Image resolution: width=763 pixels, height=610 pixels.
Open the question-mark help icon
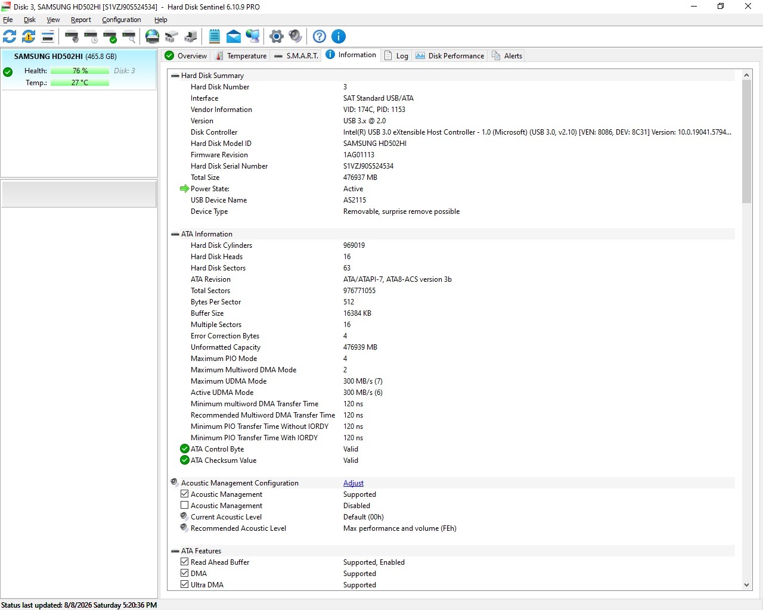tap(320, 36)
